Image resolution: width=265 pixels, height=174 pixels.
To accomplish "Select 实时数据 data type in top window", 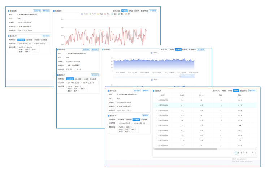I will tap(21, 40).
